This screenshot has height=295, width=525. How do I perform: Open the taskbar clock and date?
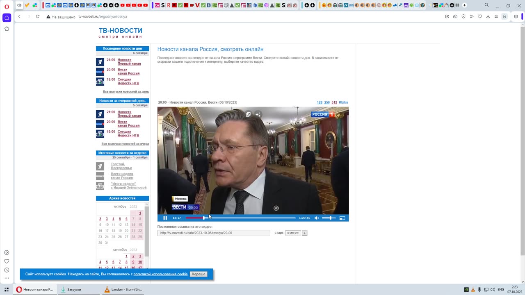point(515,289)
